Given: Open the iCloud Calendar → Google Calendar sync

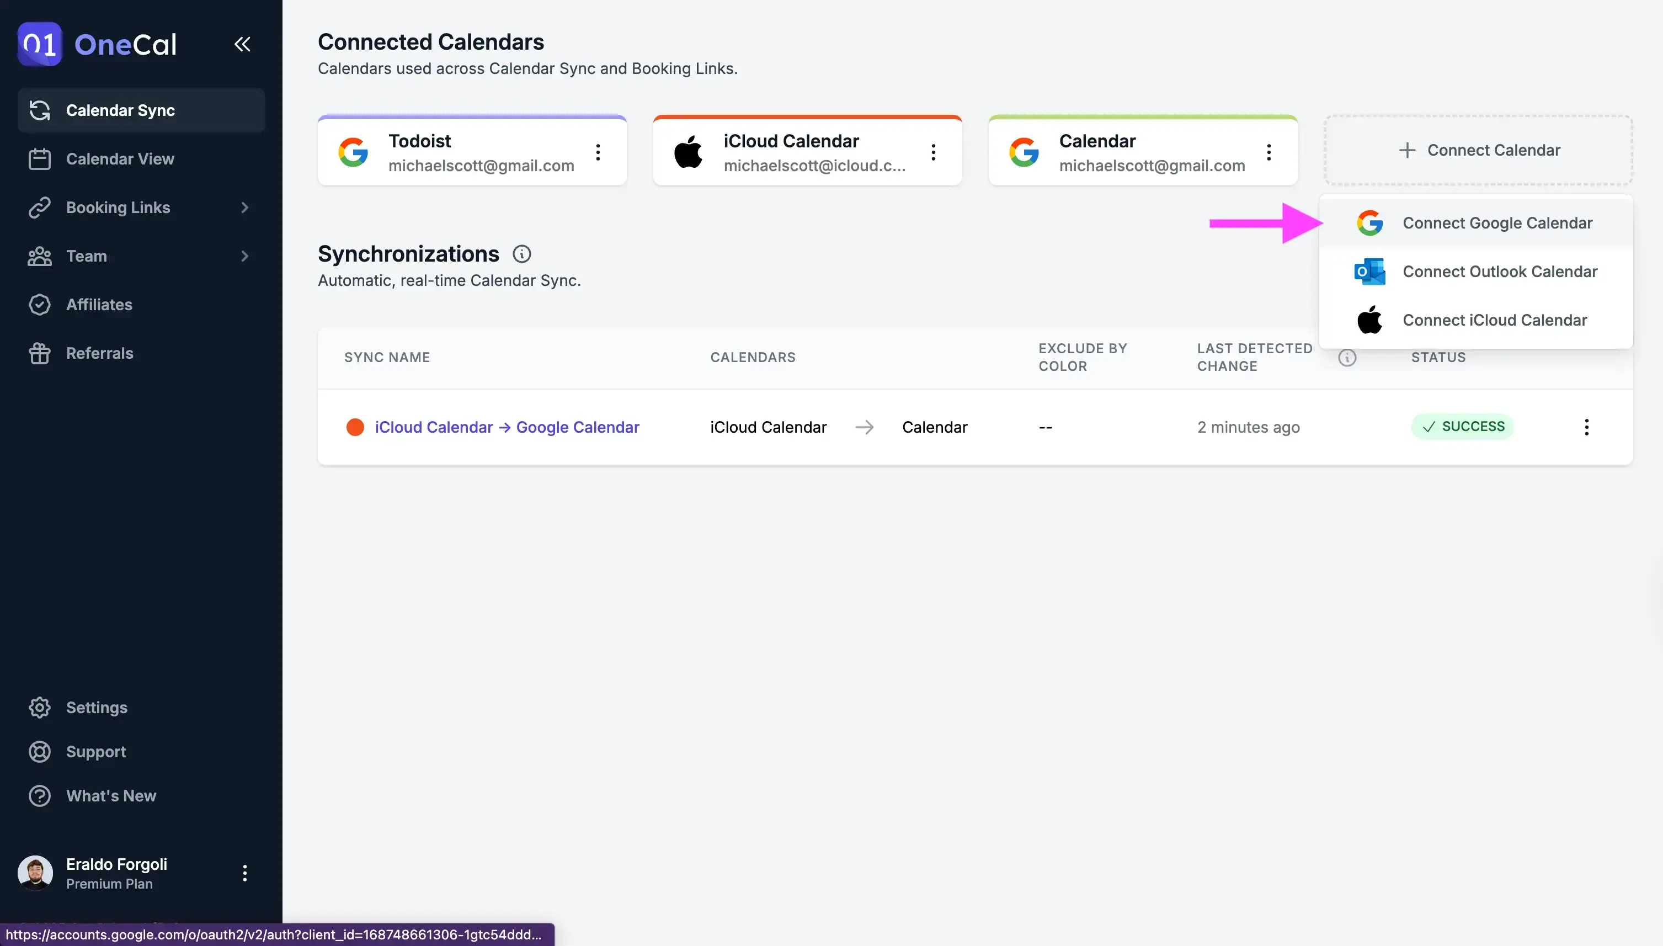Looking at the screenshot, I should click(x=507, y=427).
